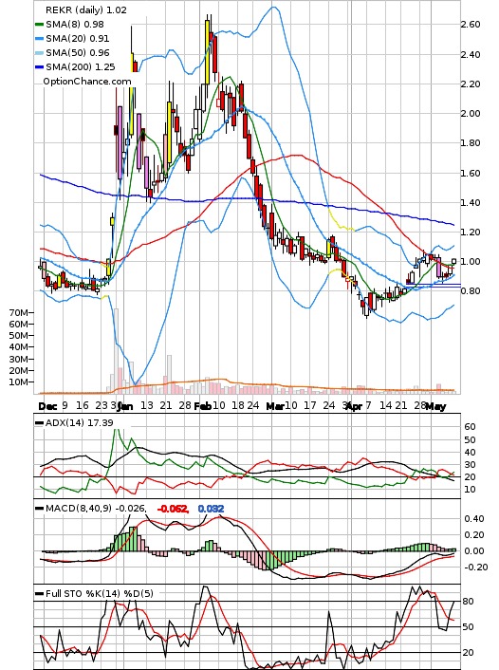Click the 80 level on the stochastic axis

pyautogui.click(x=469, y=602)
